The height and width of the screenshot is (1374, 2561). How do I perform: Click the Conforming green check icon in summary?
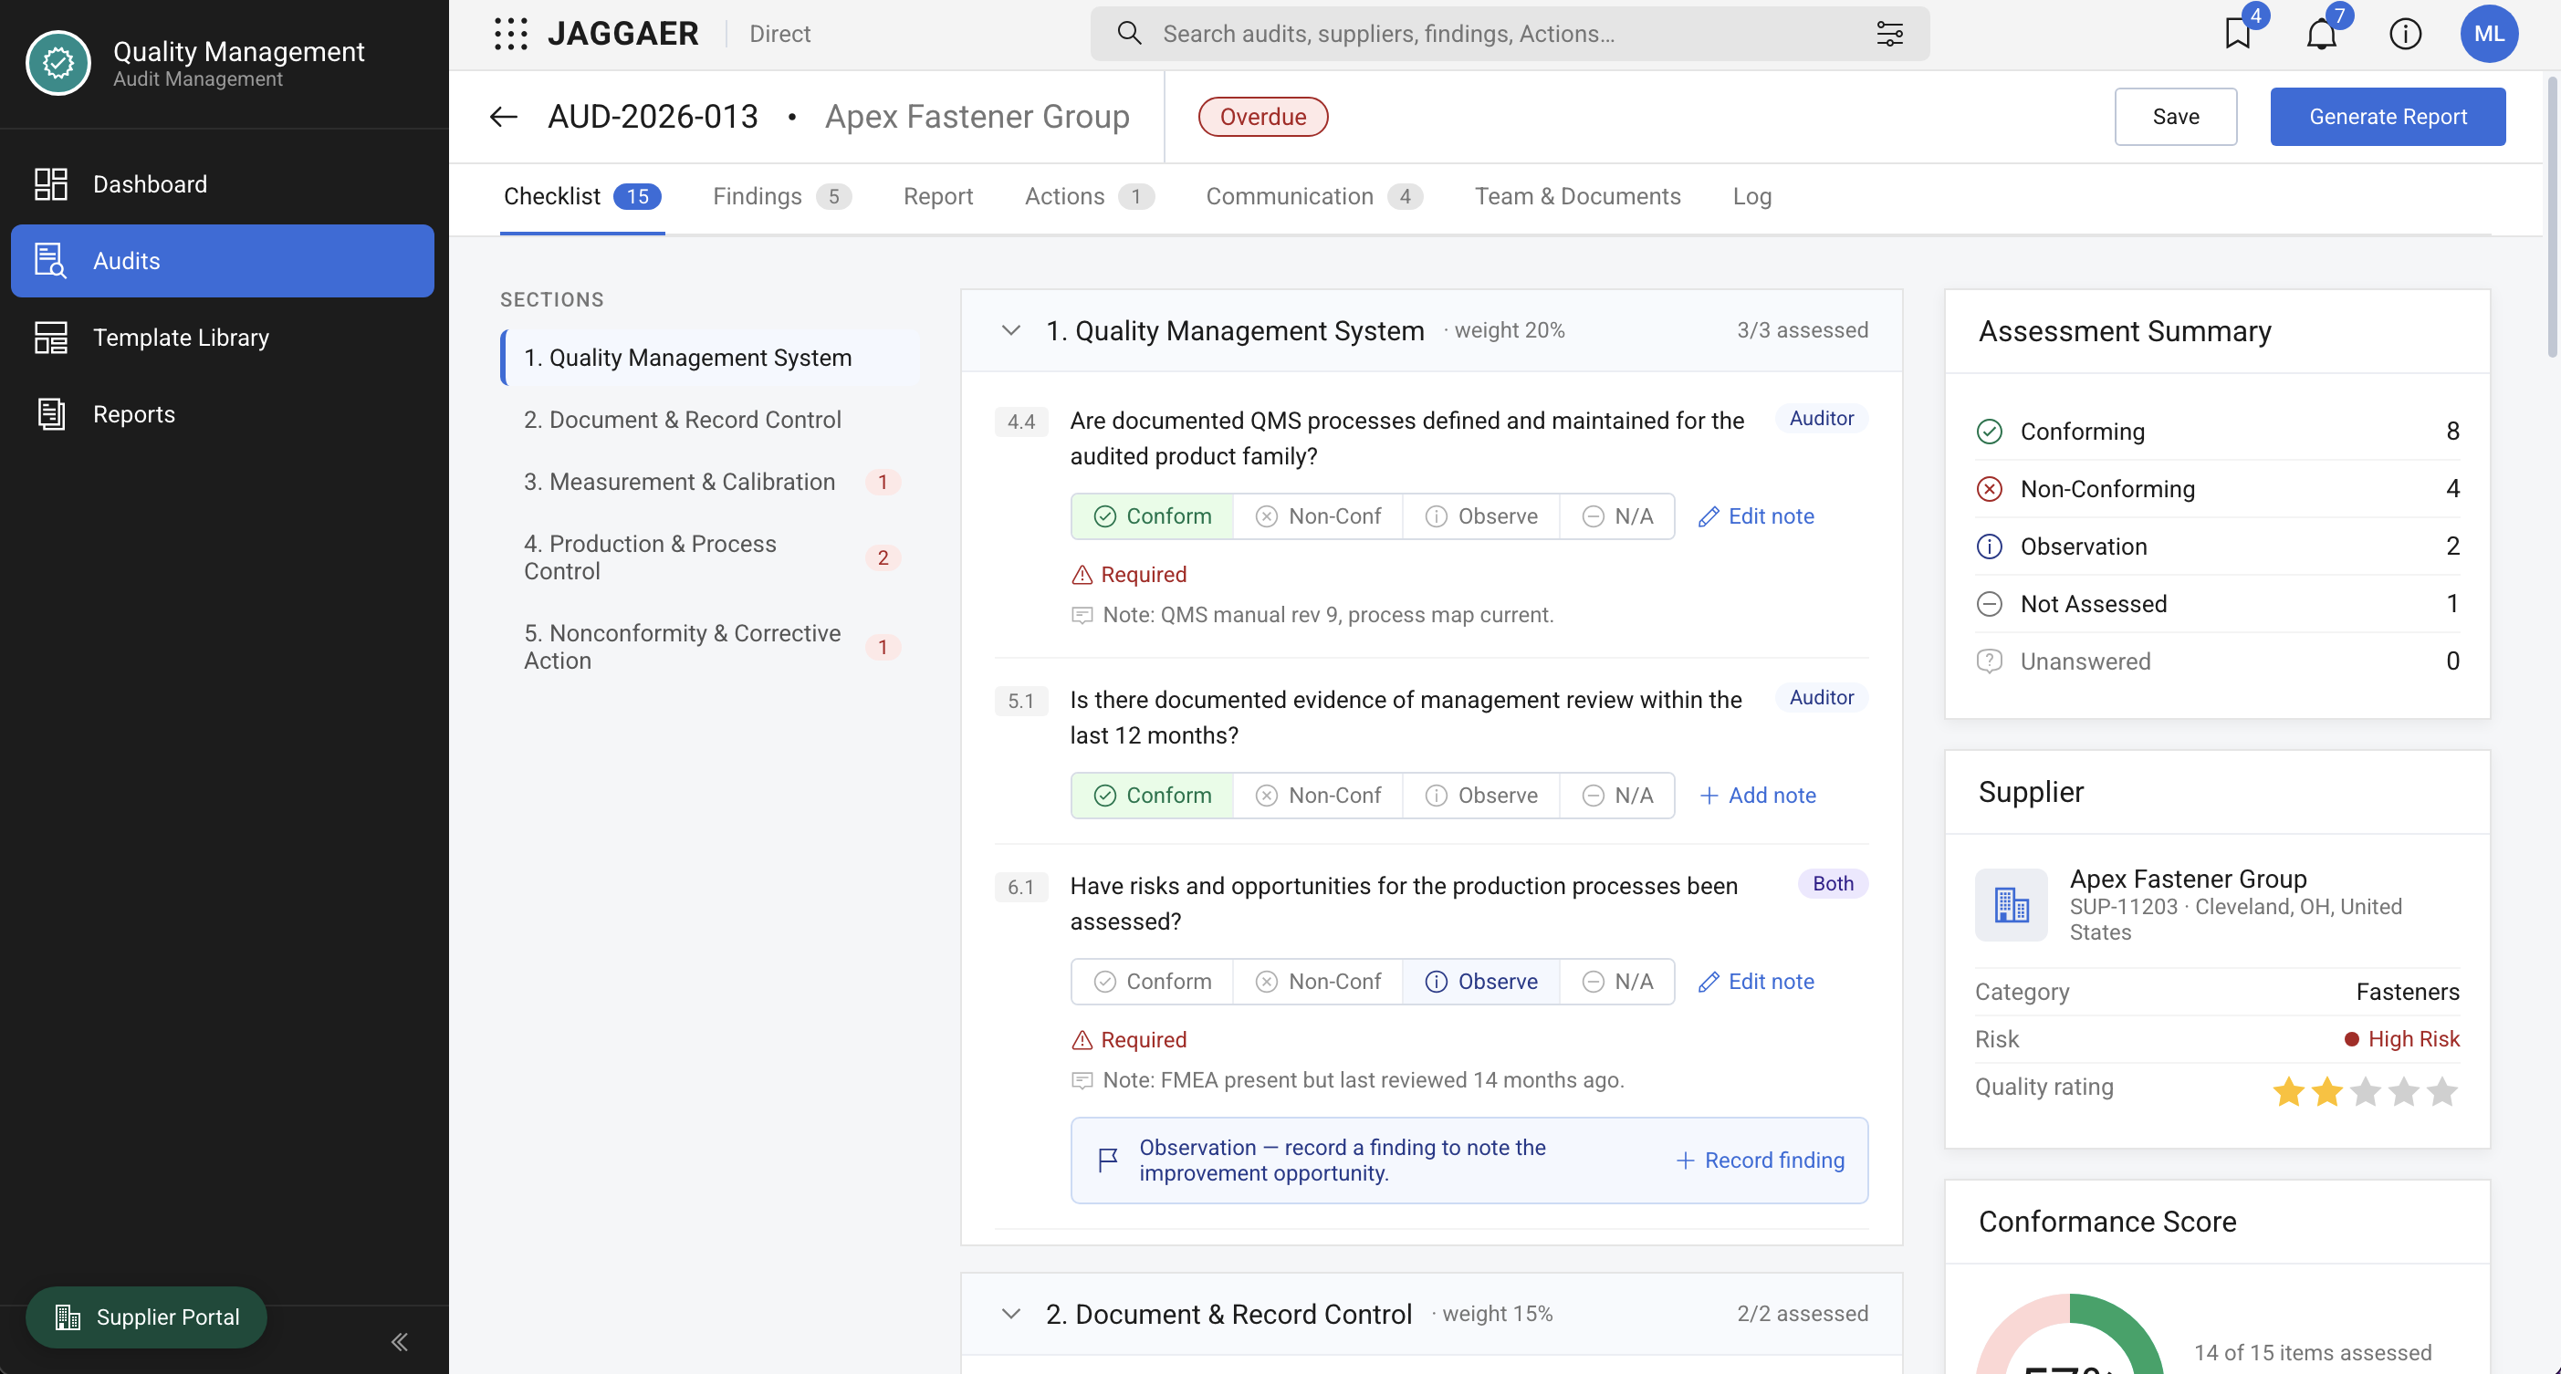1989,432
